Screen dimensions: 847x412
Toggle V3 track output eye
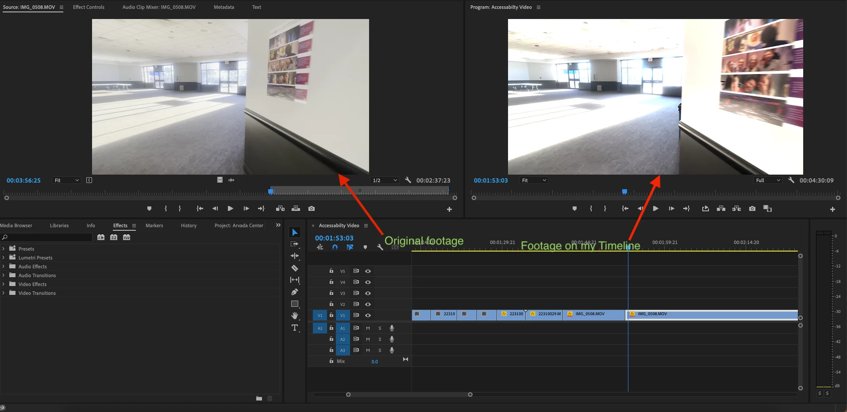(x=368, y=294)
